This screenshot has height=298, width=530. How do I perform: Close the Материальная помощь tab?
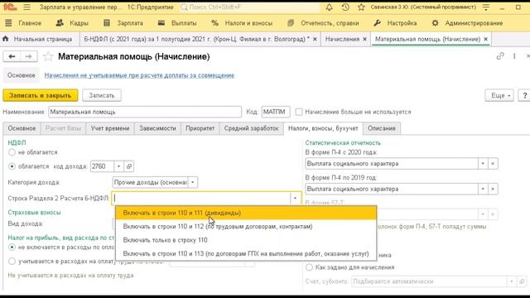[486, 39]
